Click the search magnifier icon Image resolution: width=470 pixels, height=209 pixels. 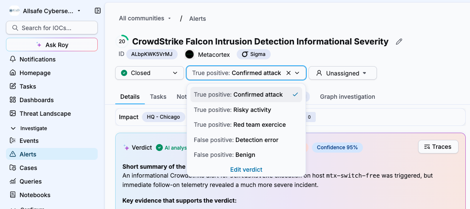point(15,28)
